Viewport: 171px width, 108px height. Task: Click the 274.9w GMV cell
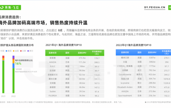click(x=152, y=87)
